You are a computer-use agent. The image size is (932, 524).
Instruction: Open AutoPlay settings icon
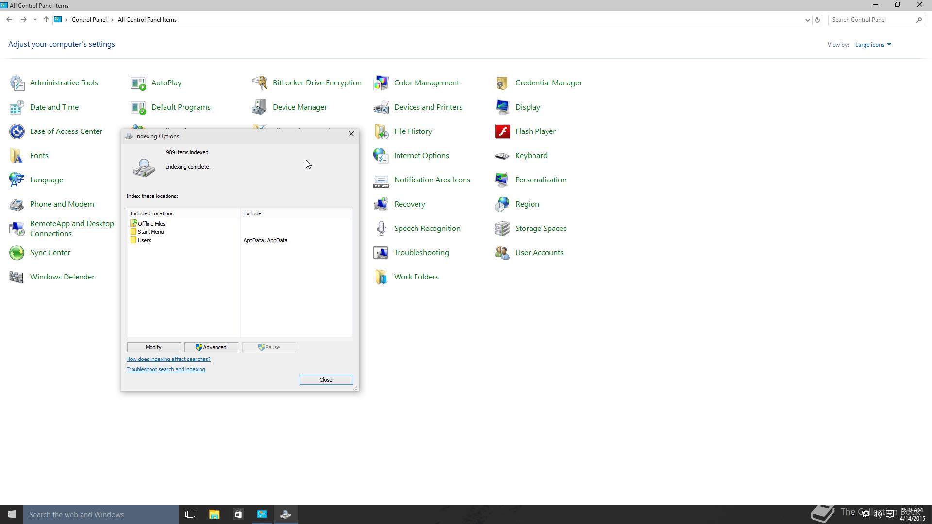[x=138, y=83]
